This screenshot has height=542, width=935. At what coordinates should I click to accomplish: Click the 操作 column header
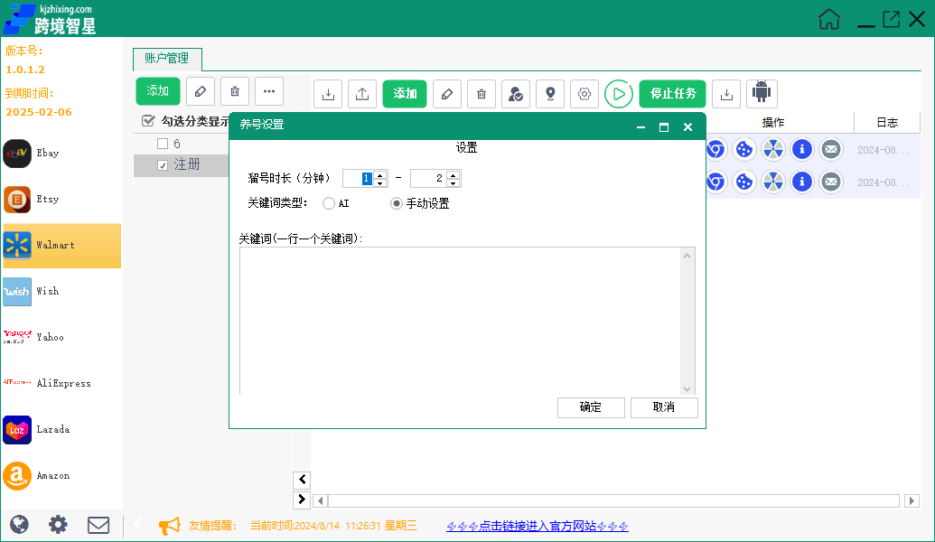[772, 122]
